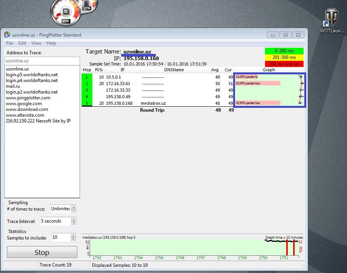
Task: Open the WOTLauncher desktop shortcut
Action: coord(332,21)
